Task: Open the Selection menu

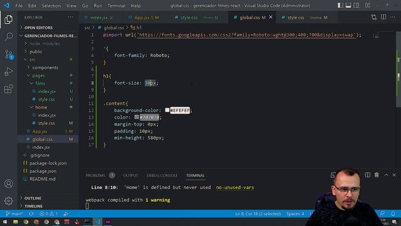Action: point(51,6)
